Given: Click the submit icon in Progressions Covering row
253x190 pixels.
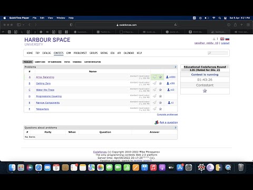Looking at the screenshot, I should [x=154, y=96].
